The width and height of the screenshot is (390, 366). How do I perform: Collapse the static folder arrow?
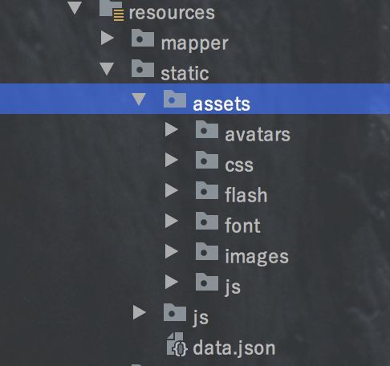point(107,69)
